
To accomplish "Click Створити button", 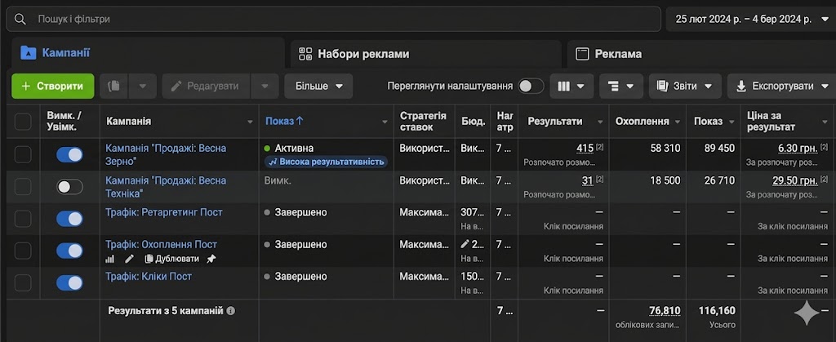I will (53, 87).
